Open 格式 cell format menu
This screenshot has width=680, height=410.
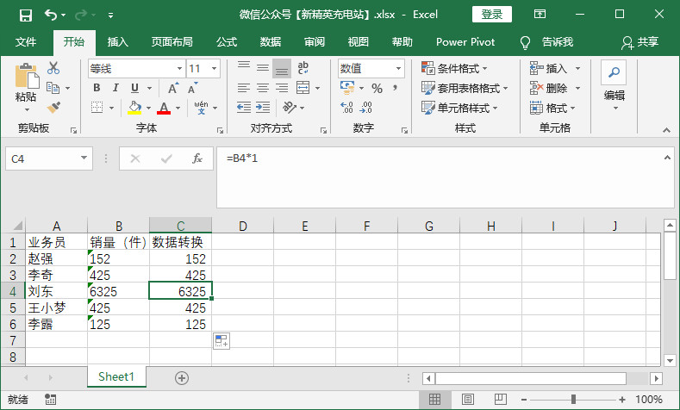coord(553,108)
